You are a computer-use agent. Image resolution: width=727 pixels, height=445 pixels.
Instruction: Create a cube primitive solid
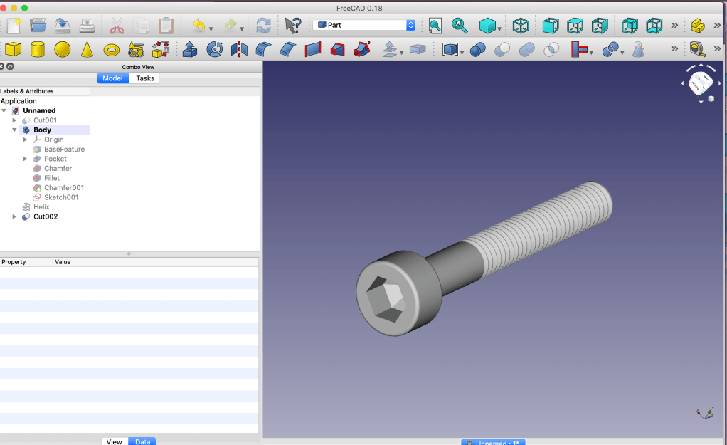pyautogui.click(x=14, y=49)
